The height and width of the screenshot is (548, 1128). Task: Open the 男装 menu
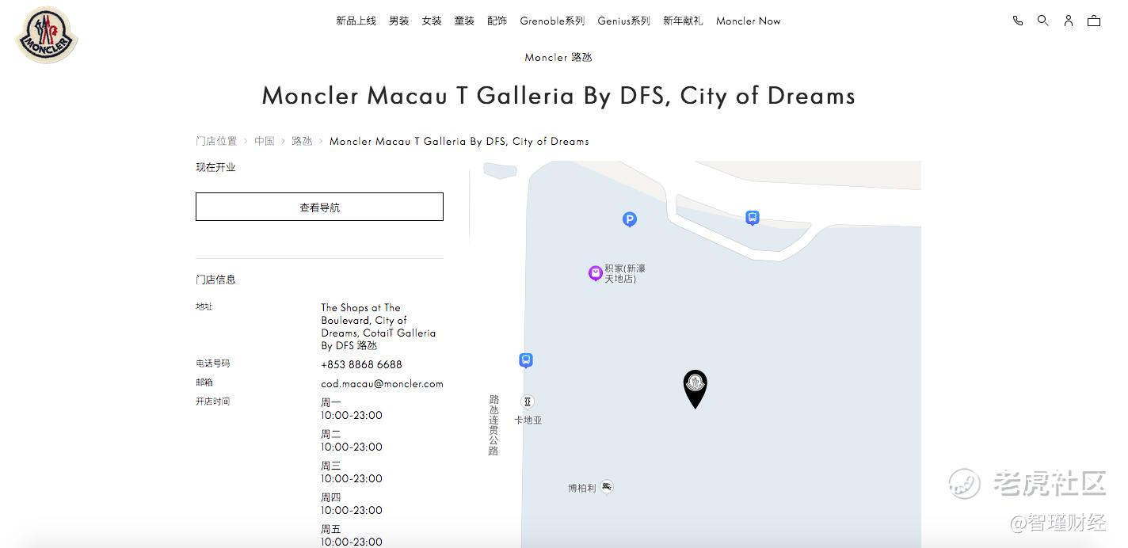coord(399,21)
